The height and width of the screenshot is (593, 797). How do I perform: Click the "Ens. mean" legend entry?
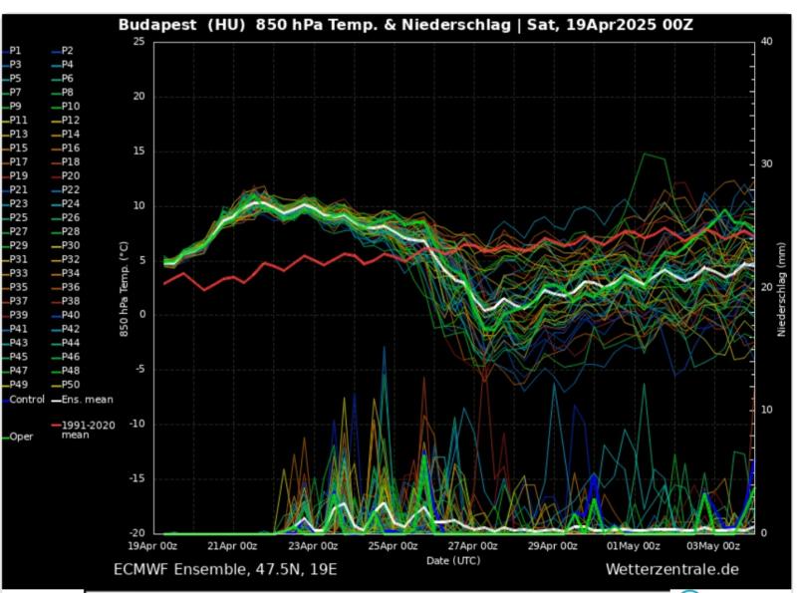[83, 400]
